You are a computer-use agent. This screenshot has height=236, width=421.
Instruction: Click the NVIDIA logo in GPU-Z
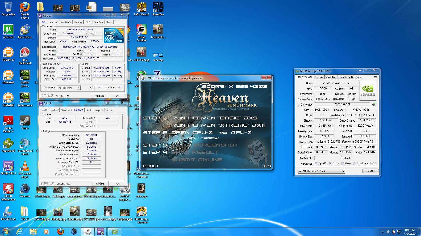tap(368, 91)
